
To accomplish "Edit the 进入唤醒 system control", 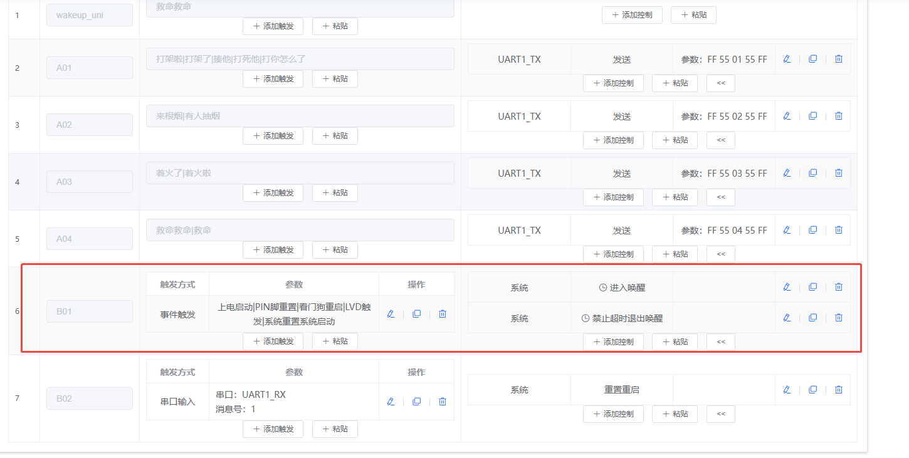I will pos(787,286).
